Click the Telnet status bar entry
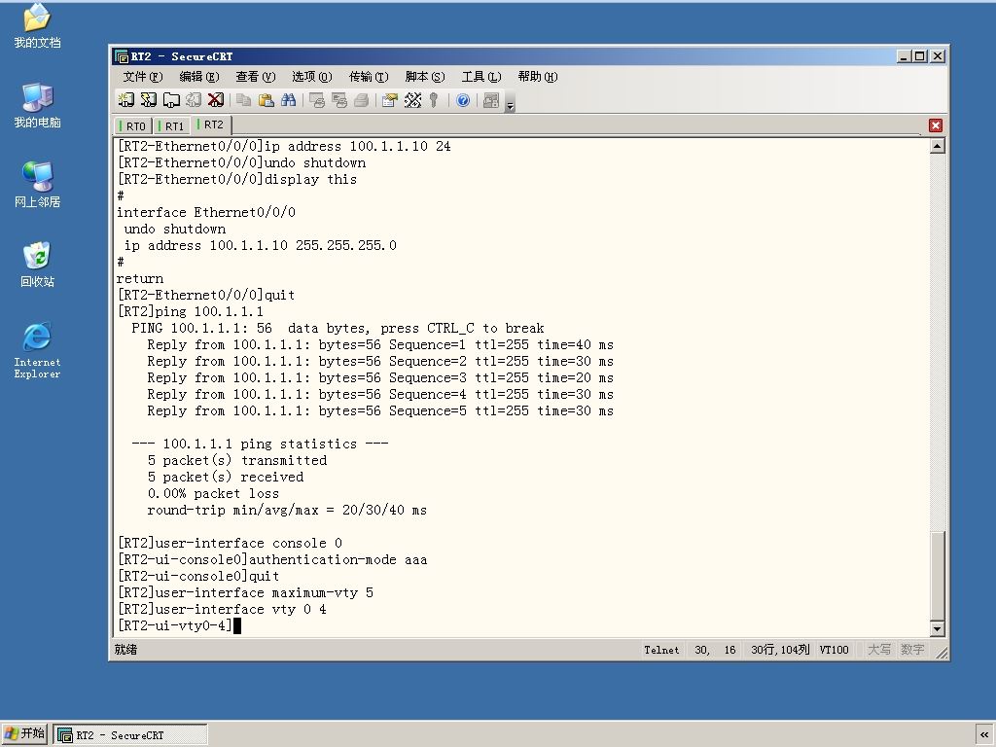Viewport: 996px width, 747px height. 661,650
